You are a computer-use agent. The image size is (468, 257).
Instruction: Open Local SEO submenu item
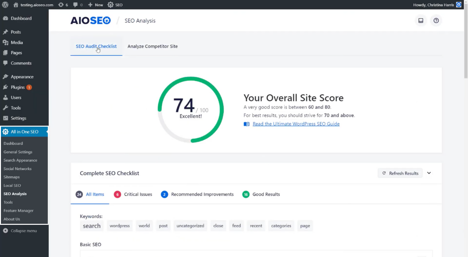pyautogui.click(x=12, y=186)
